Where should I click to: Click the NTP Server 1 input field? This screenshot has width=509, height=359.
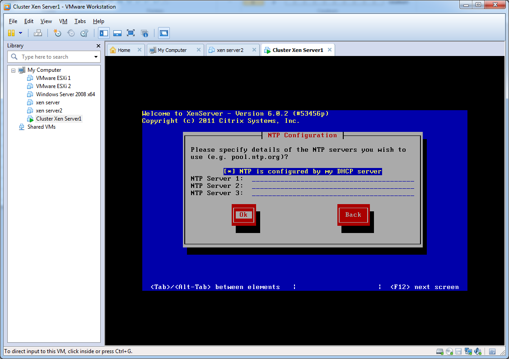333,179
